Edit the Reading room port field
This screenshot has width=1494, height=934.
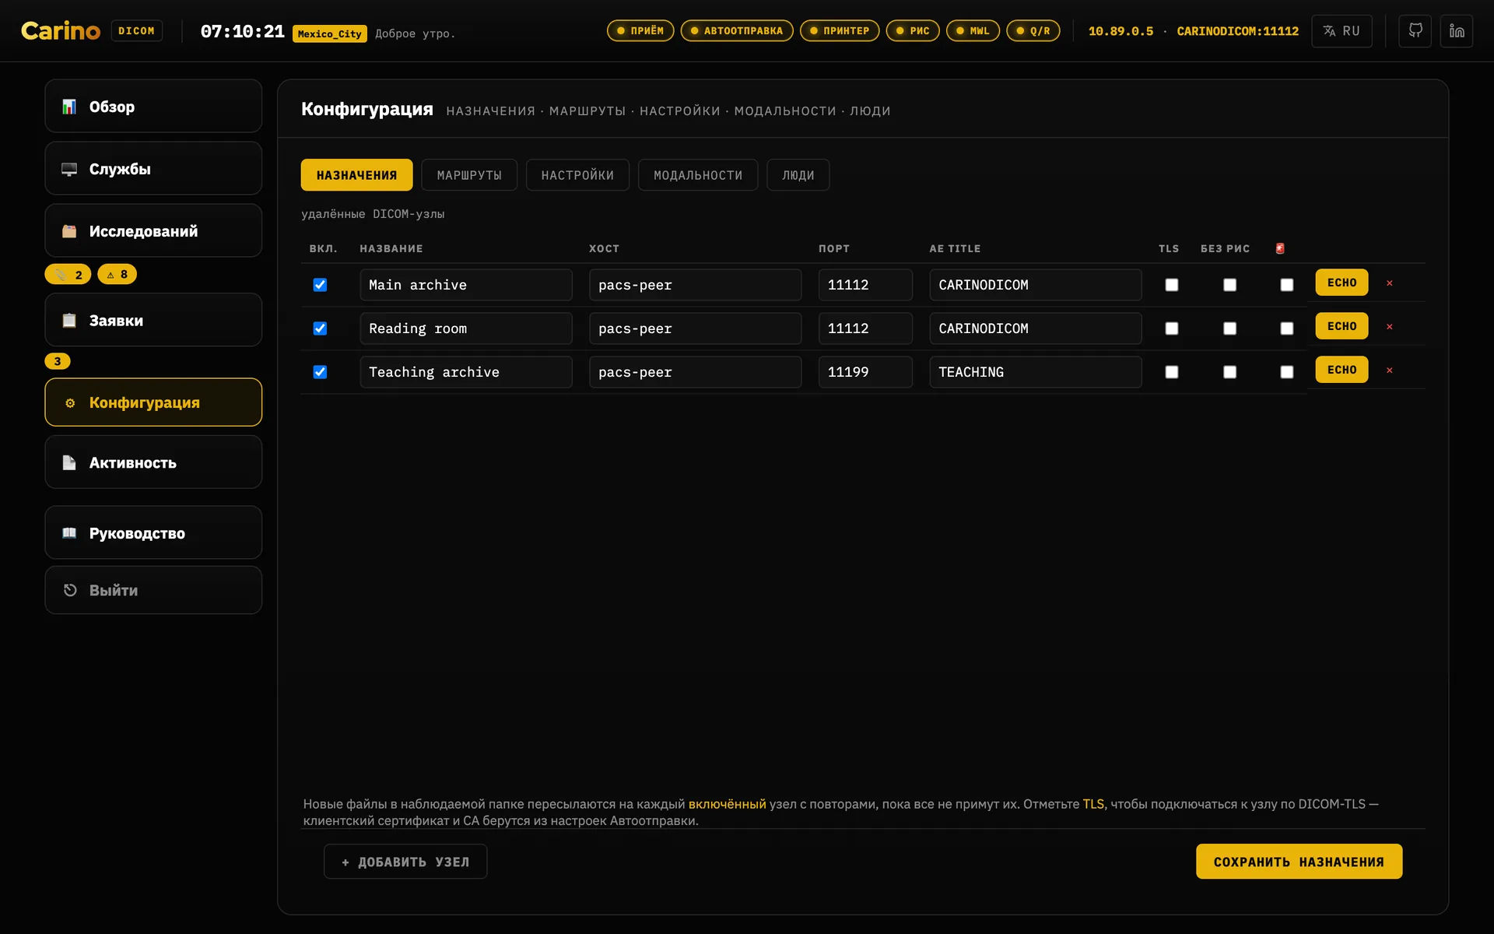pyautogui.click(x=865, y=328)
